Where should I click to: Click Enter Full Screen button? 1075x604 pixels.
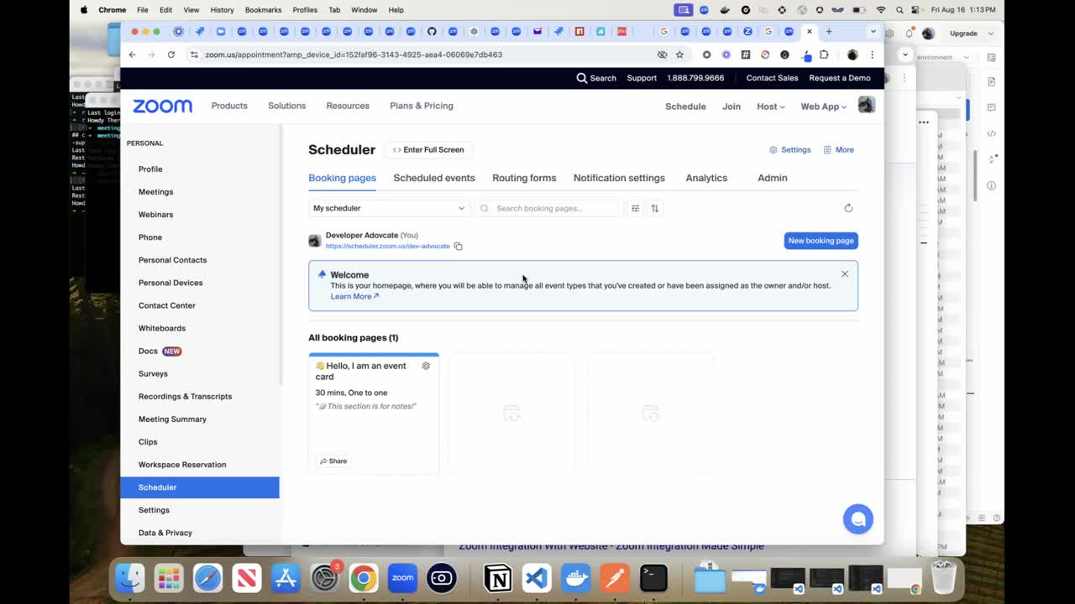(428, 150)
